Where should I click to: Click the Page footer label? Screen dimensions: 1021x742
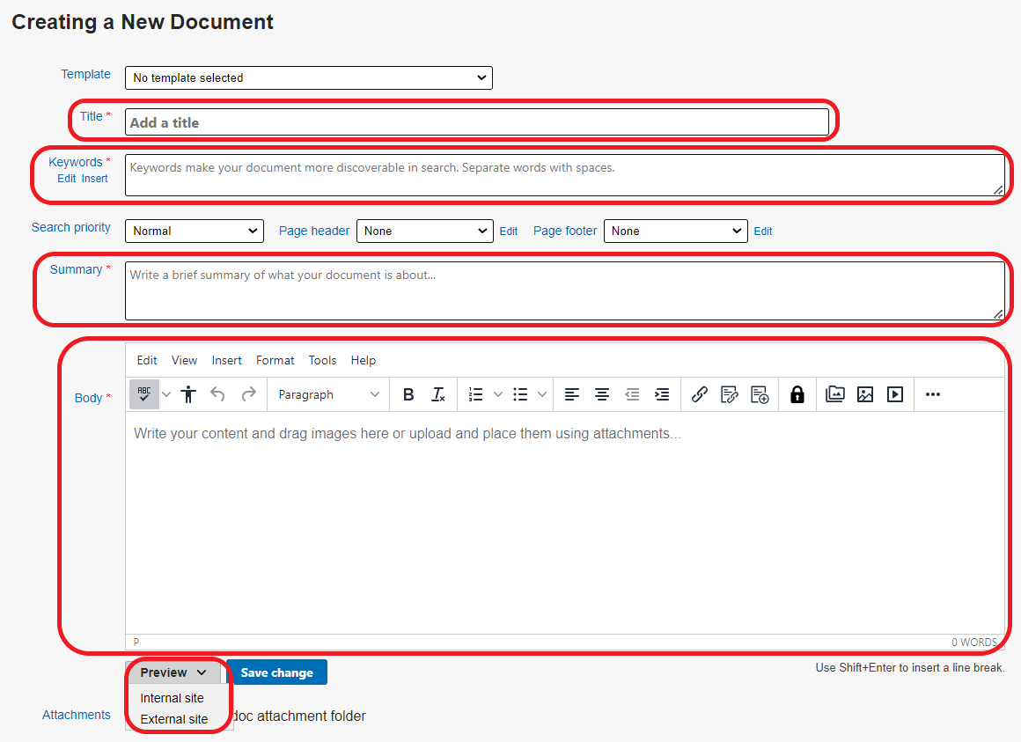coord(564,231)
